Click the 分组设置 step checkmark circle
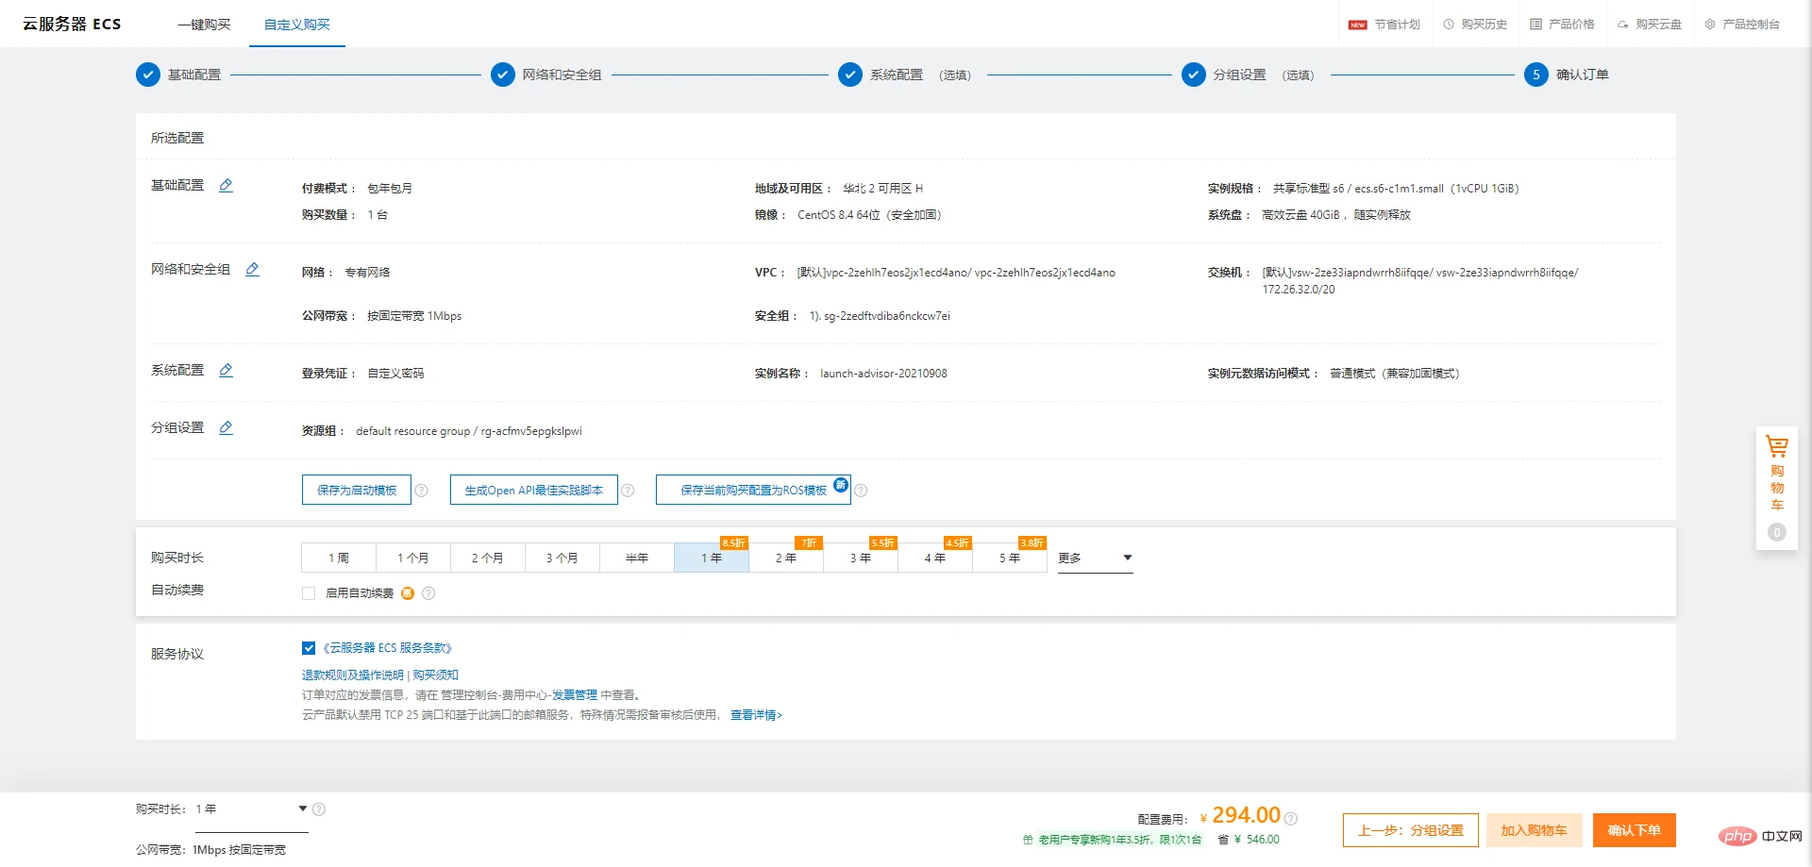Image resolution: width=1812 pixels, height=867 pixels. point(1194,75)
